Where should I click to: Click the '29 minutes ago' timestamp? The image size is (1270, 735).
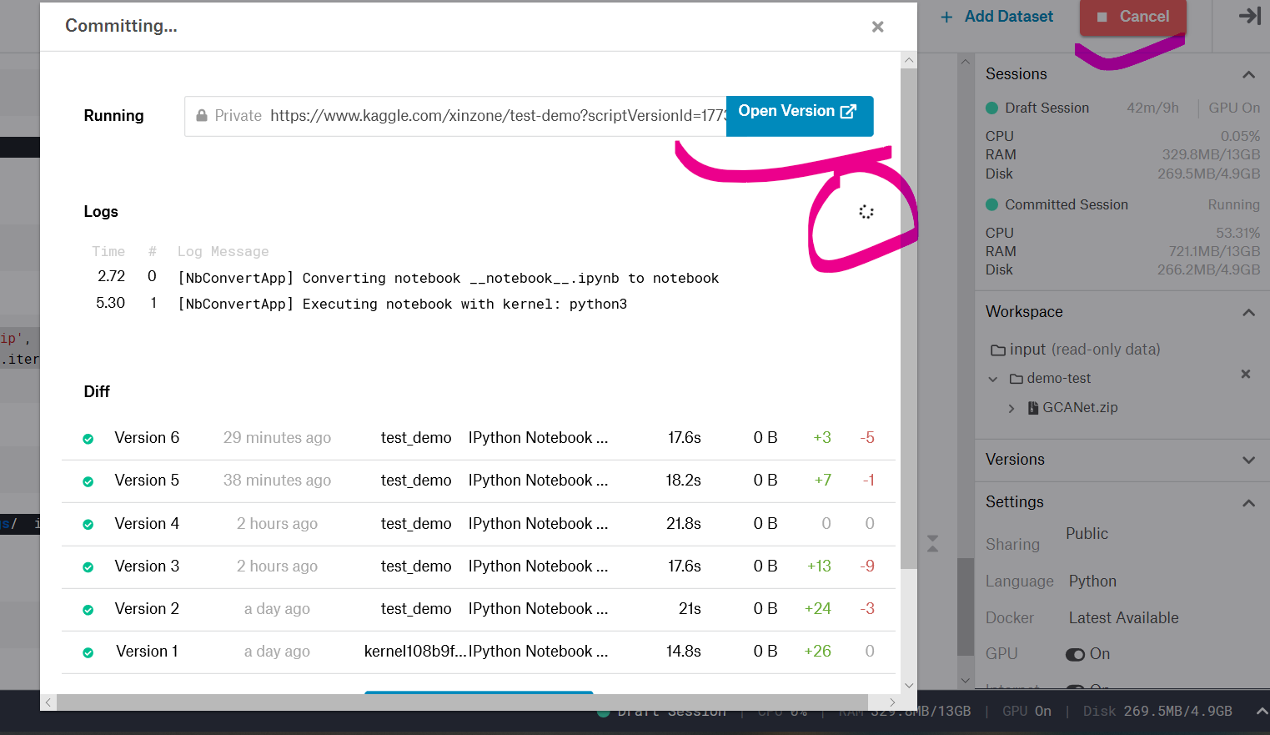(x=277, y=438)
